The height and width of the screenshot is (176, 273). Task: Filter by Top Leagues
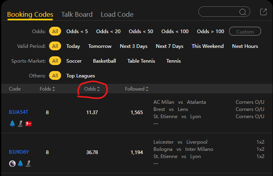coord(81,76)
